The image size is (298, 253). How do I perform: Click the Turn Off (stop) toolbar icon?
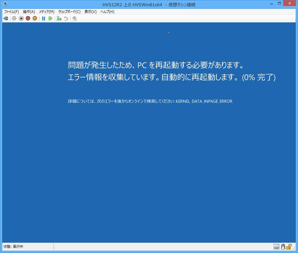coord(21,18)
